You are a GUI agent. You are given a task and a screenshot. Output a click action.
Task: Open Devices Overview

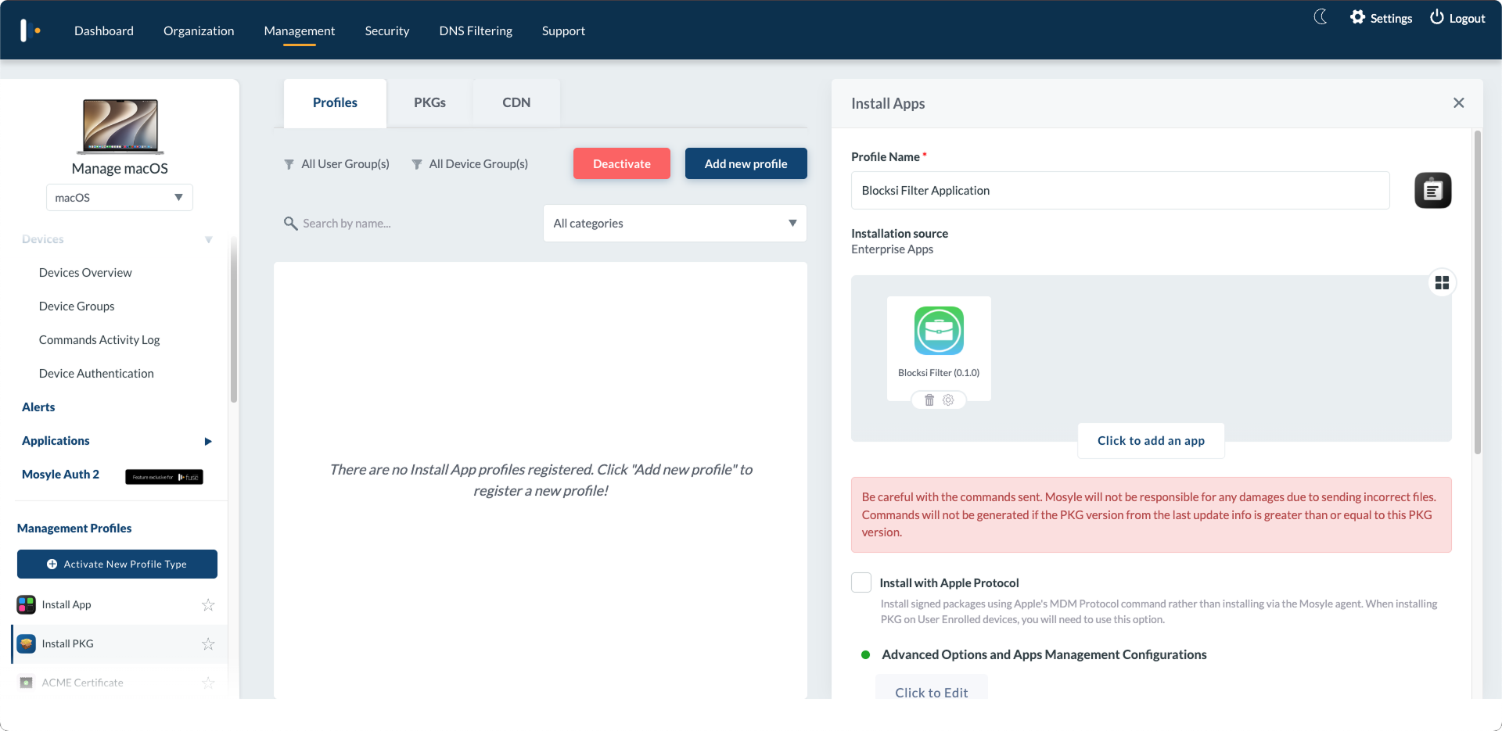click(x=85, y=273)
